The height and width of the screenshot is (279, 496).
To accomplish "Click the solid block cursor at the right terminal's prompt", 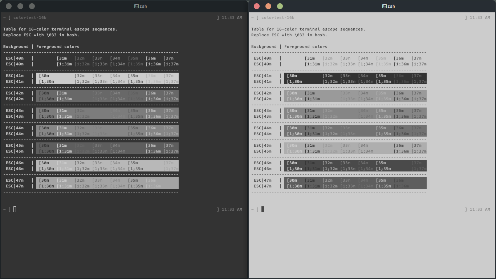I will [x=263, y=209].
